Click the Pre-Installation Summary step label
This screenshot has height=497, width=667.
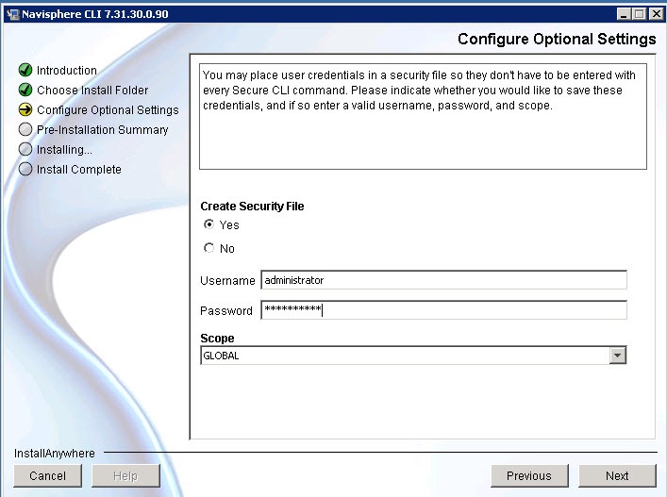[x=102, y=130]
